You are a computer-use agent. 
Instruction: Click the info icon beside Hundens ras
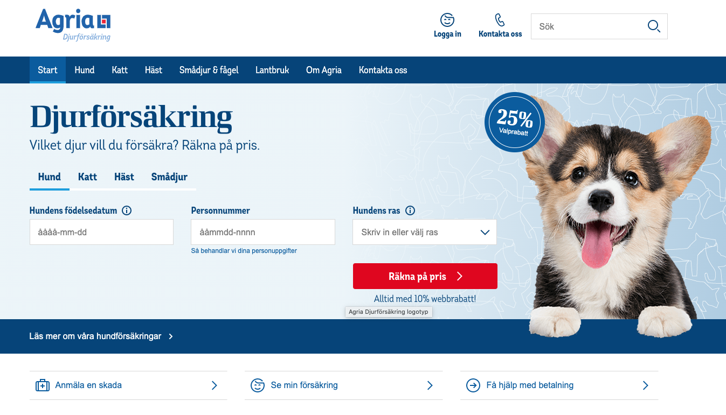click(x=410, y=210)
